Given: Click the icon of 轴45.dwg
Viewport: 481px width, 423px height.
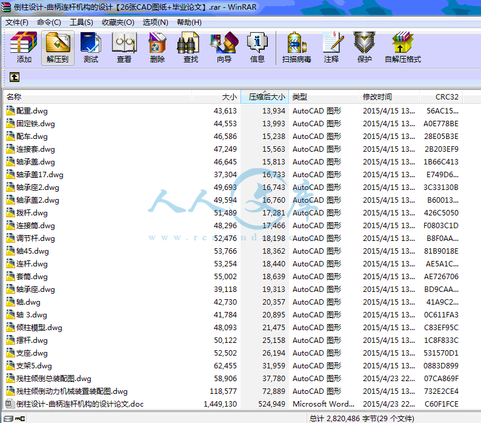Looking at the screenshot, I should tap(10, 251).
